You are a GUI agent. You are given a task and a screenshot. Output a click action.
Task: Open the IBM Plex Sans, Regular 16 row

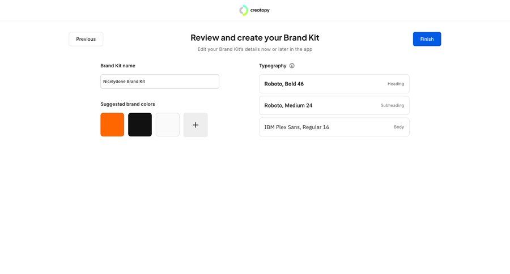click(317, 127)
